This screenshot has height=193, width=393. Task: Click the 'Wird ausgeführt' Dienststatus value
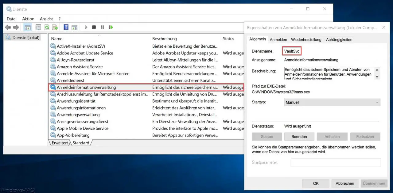click(x=298, y=126)
